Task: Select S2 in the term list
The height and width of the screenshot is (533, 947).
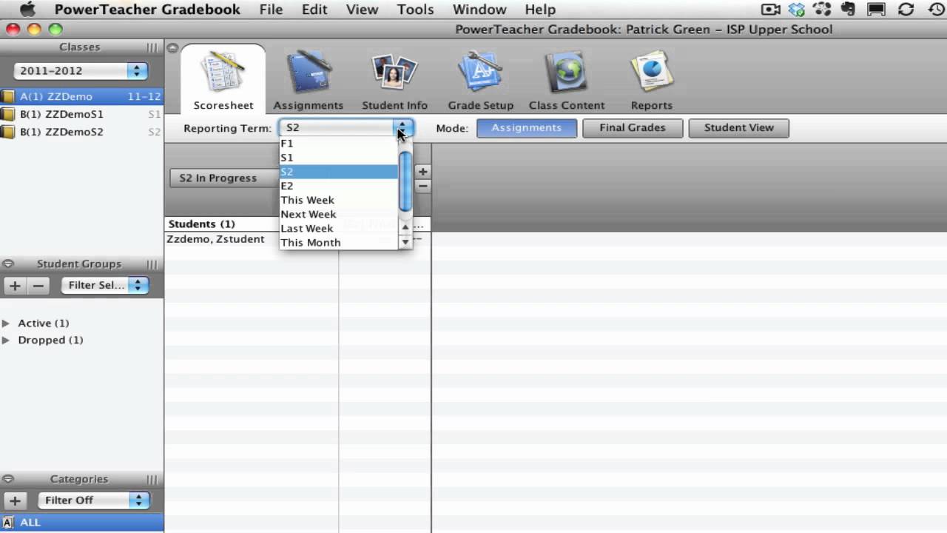Action: point(339,172)
